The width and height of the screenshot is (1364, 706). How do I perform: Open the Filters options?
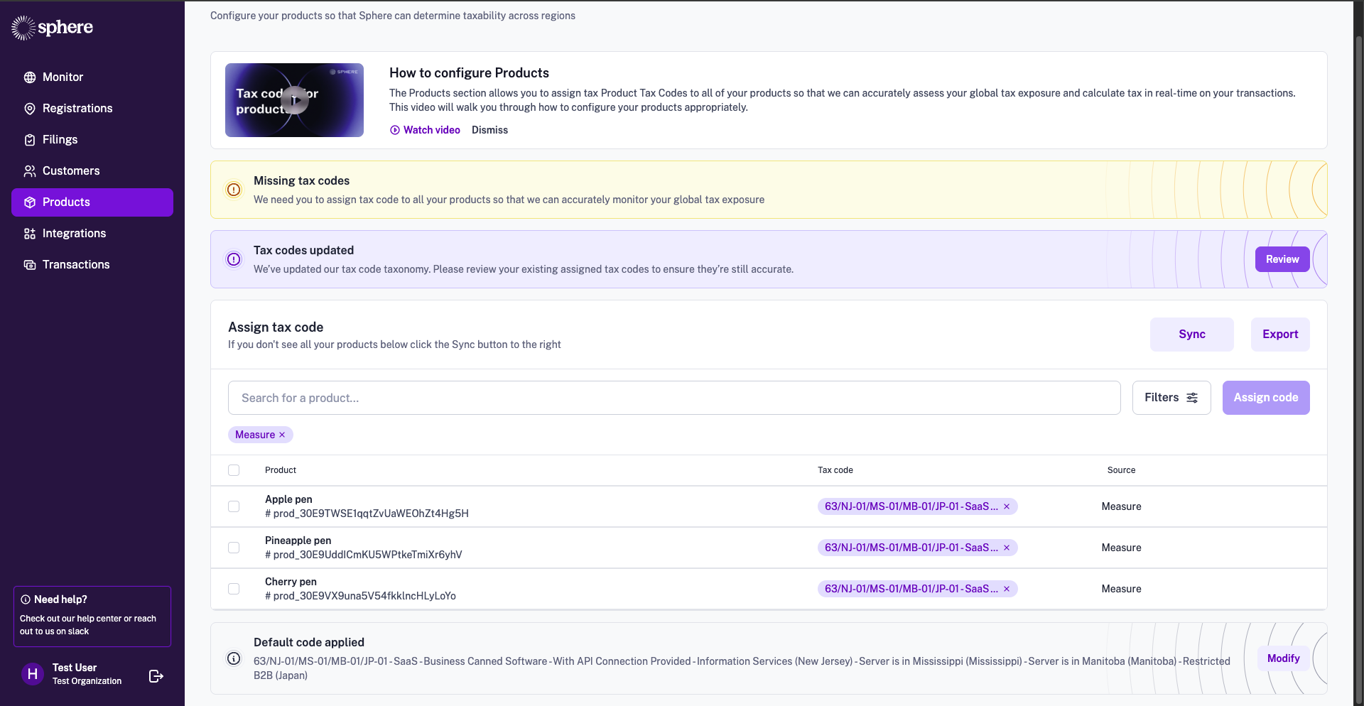(1171, 398)
